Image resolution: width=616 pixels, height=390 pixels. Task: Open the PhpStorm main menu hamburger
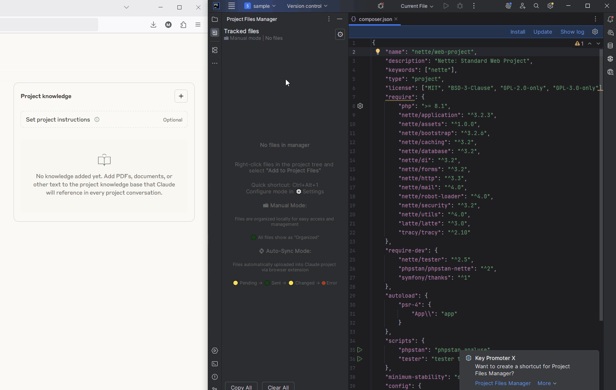232,6
